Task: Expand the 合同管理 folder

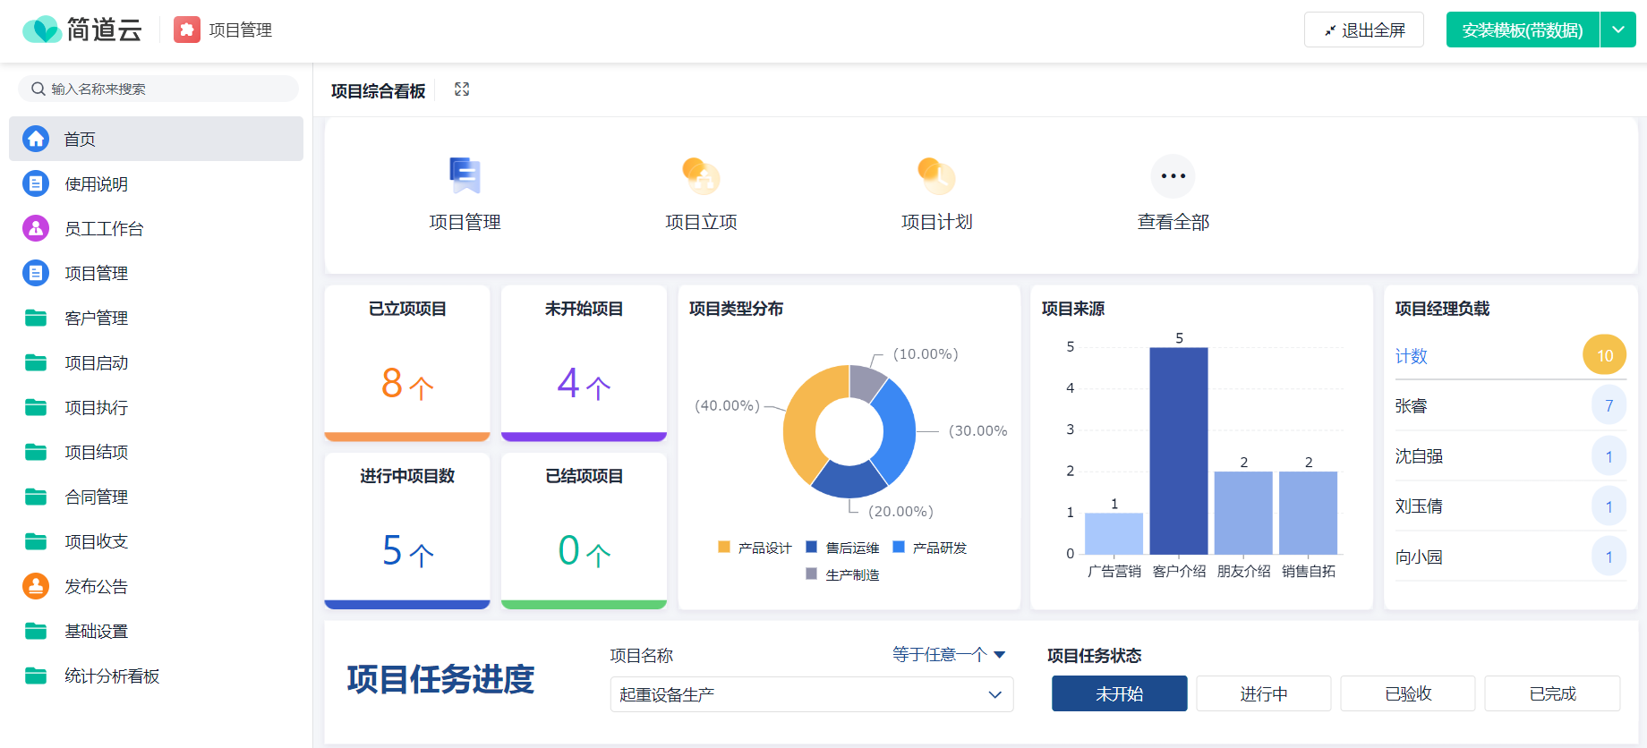Action: (156, 497)
